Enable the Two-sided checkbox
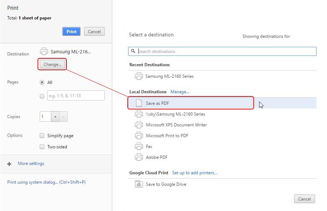 42,147
